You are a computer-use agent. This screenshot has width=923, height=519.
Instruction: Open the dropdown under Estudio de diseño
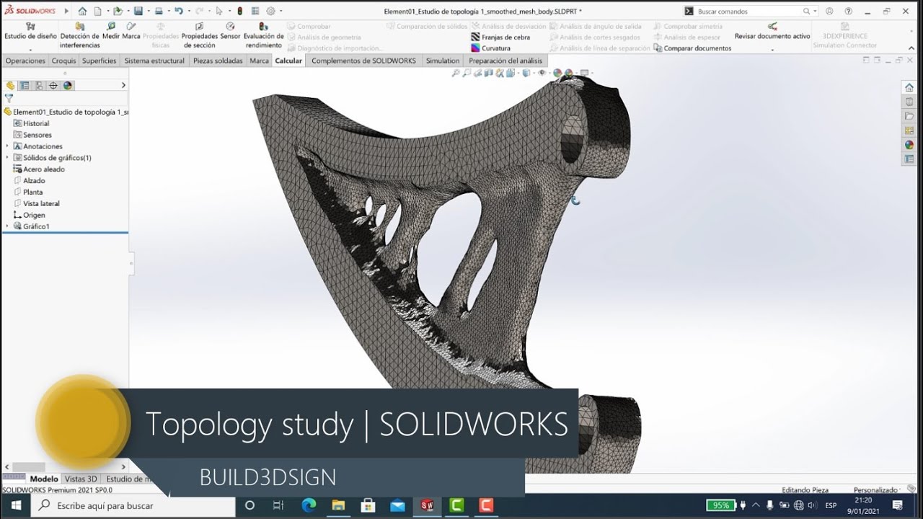[x=30, y=50]
